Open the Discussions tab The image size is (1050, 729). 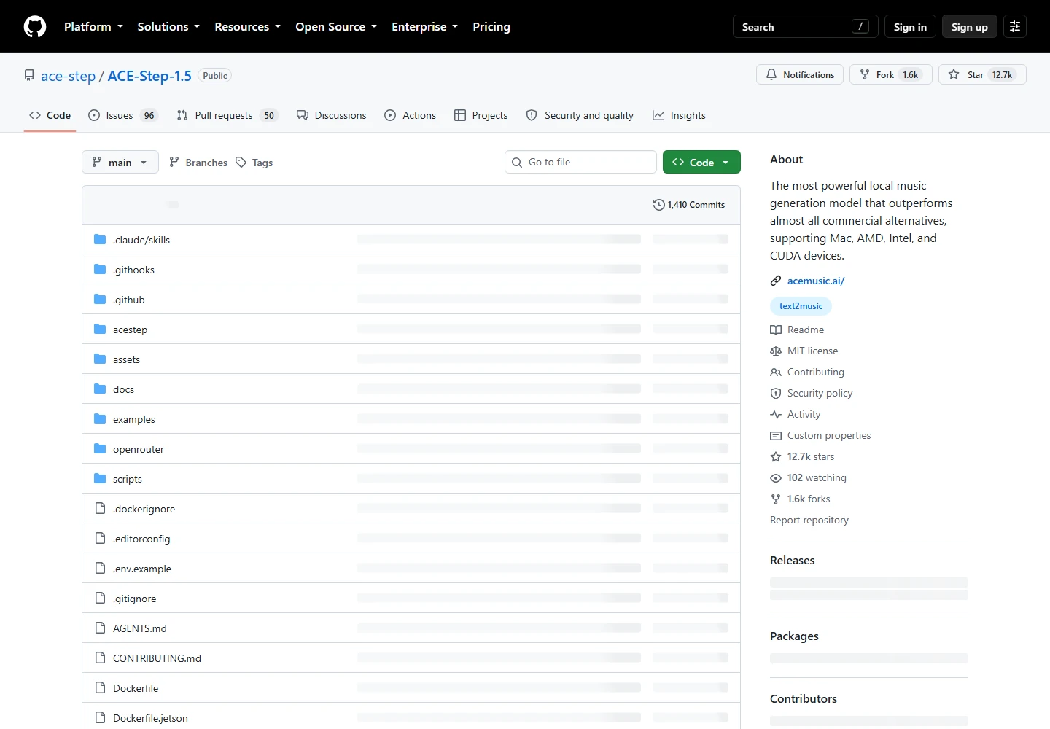332,115
